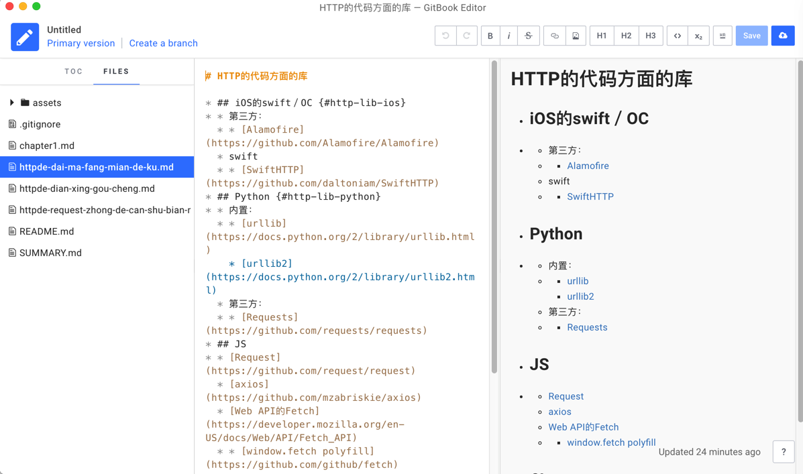This screenshot has height=474, width=803.
Task: Click the undo arrow in toolbar
Action: pyautogui.click(x=445, y=36)
